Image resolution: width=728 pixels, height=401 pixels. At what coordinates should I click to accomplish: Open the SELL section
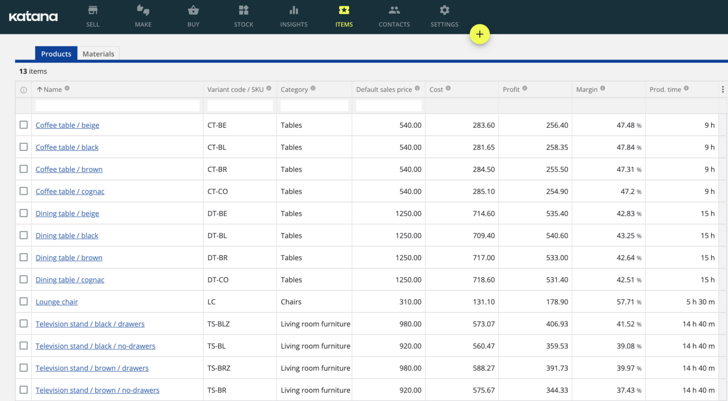click(x=93, y=16)
